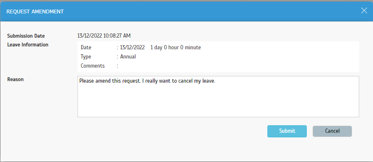Image resolution: width=373 pixels, height=162 pixels.
Task: Click empty space inside the Reason text box
Action: [x=218, y=102]
